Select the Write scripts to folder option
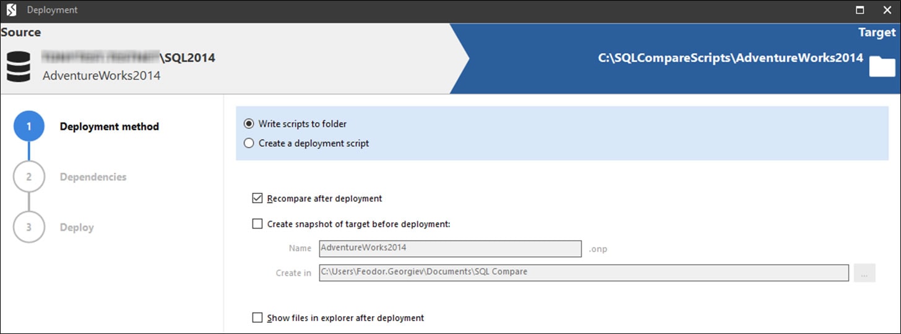Screen dimensions: 901x334 coord(249,123)
